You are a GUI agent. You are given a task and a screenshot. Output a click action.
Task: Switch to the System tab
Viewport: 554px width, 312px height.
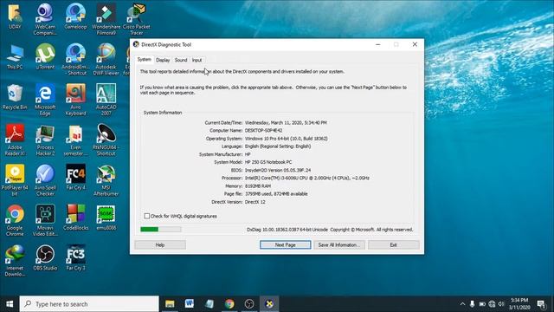click(145, 60)
